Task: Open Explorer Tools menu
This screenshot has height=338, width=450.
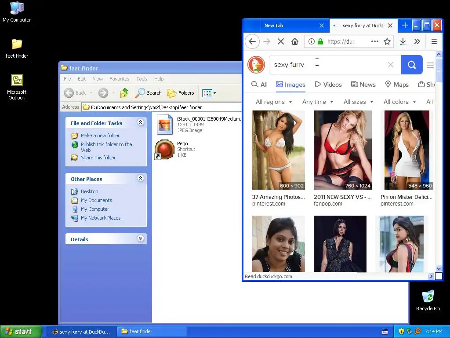Action: (x=142, y=79)
